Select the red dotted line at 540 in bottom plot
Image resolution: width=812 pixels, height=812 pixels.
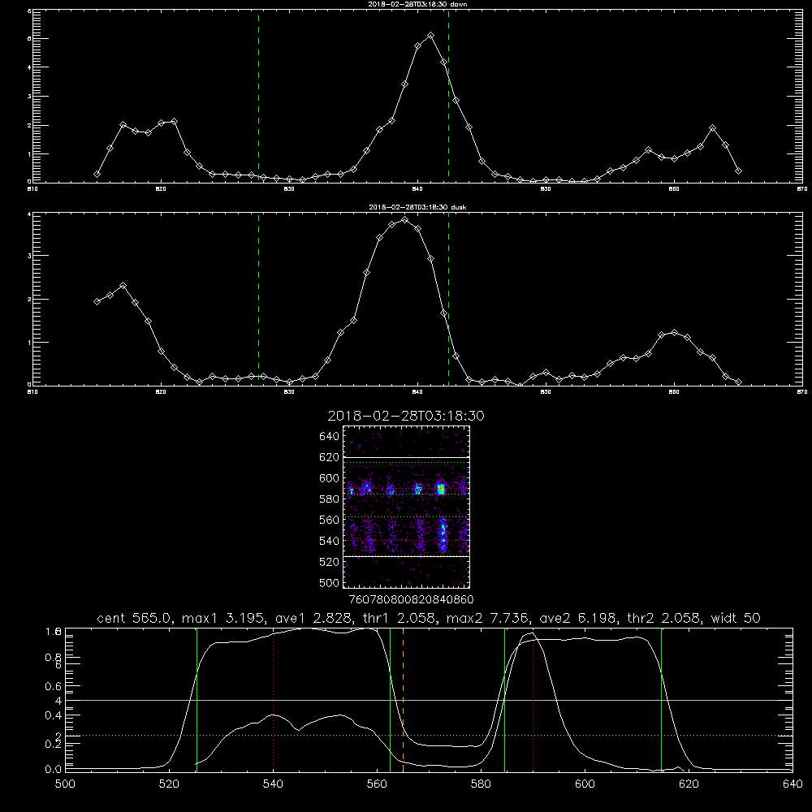tap(274, 700)
